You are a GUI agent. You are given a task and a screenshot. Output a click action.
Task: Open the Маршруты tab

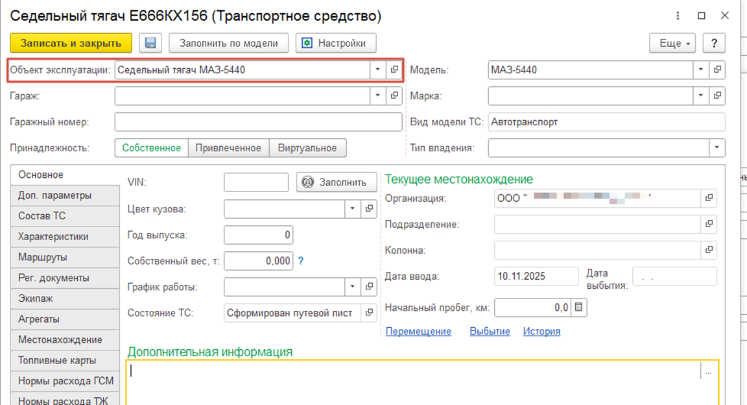(65, 257)
